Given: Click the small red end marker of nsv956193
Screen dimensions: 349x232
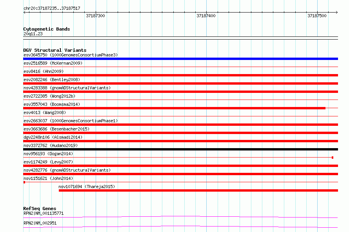Looking at the screenshot, I should click(332, 158).
